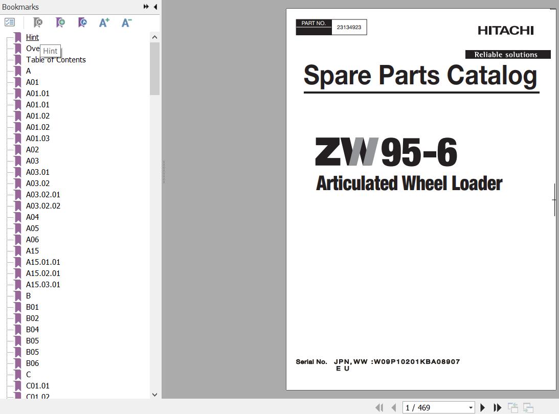Select bookmark A01
The height and width of the screenshot is (414, 559).
(x=32, y=82)
